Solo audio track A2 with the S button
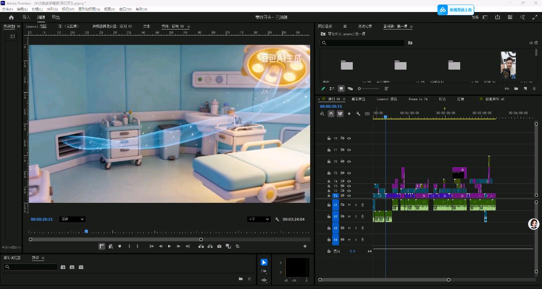This screenshot has width=542, height=289. coord(356,216)
